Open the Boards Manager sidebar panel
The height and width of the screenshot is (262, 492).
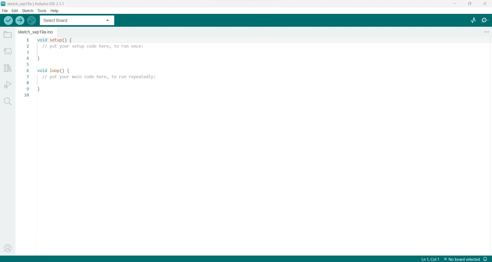point(8,51)
